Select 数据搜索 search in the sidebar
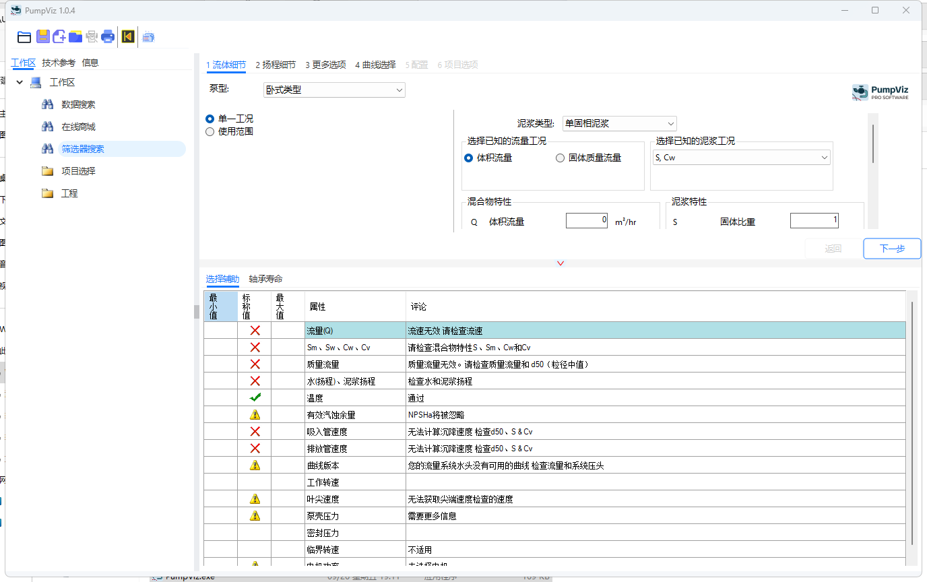This screenshot has height=582, width=927. [80, 104]
